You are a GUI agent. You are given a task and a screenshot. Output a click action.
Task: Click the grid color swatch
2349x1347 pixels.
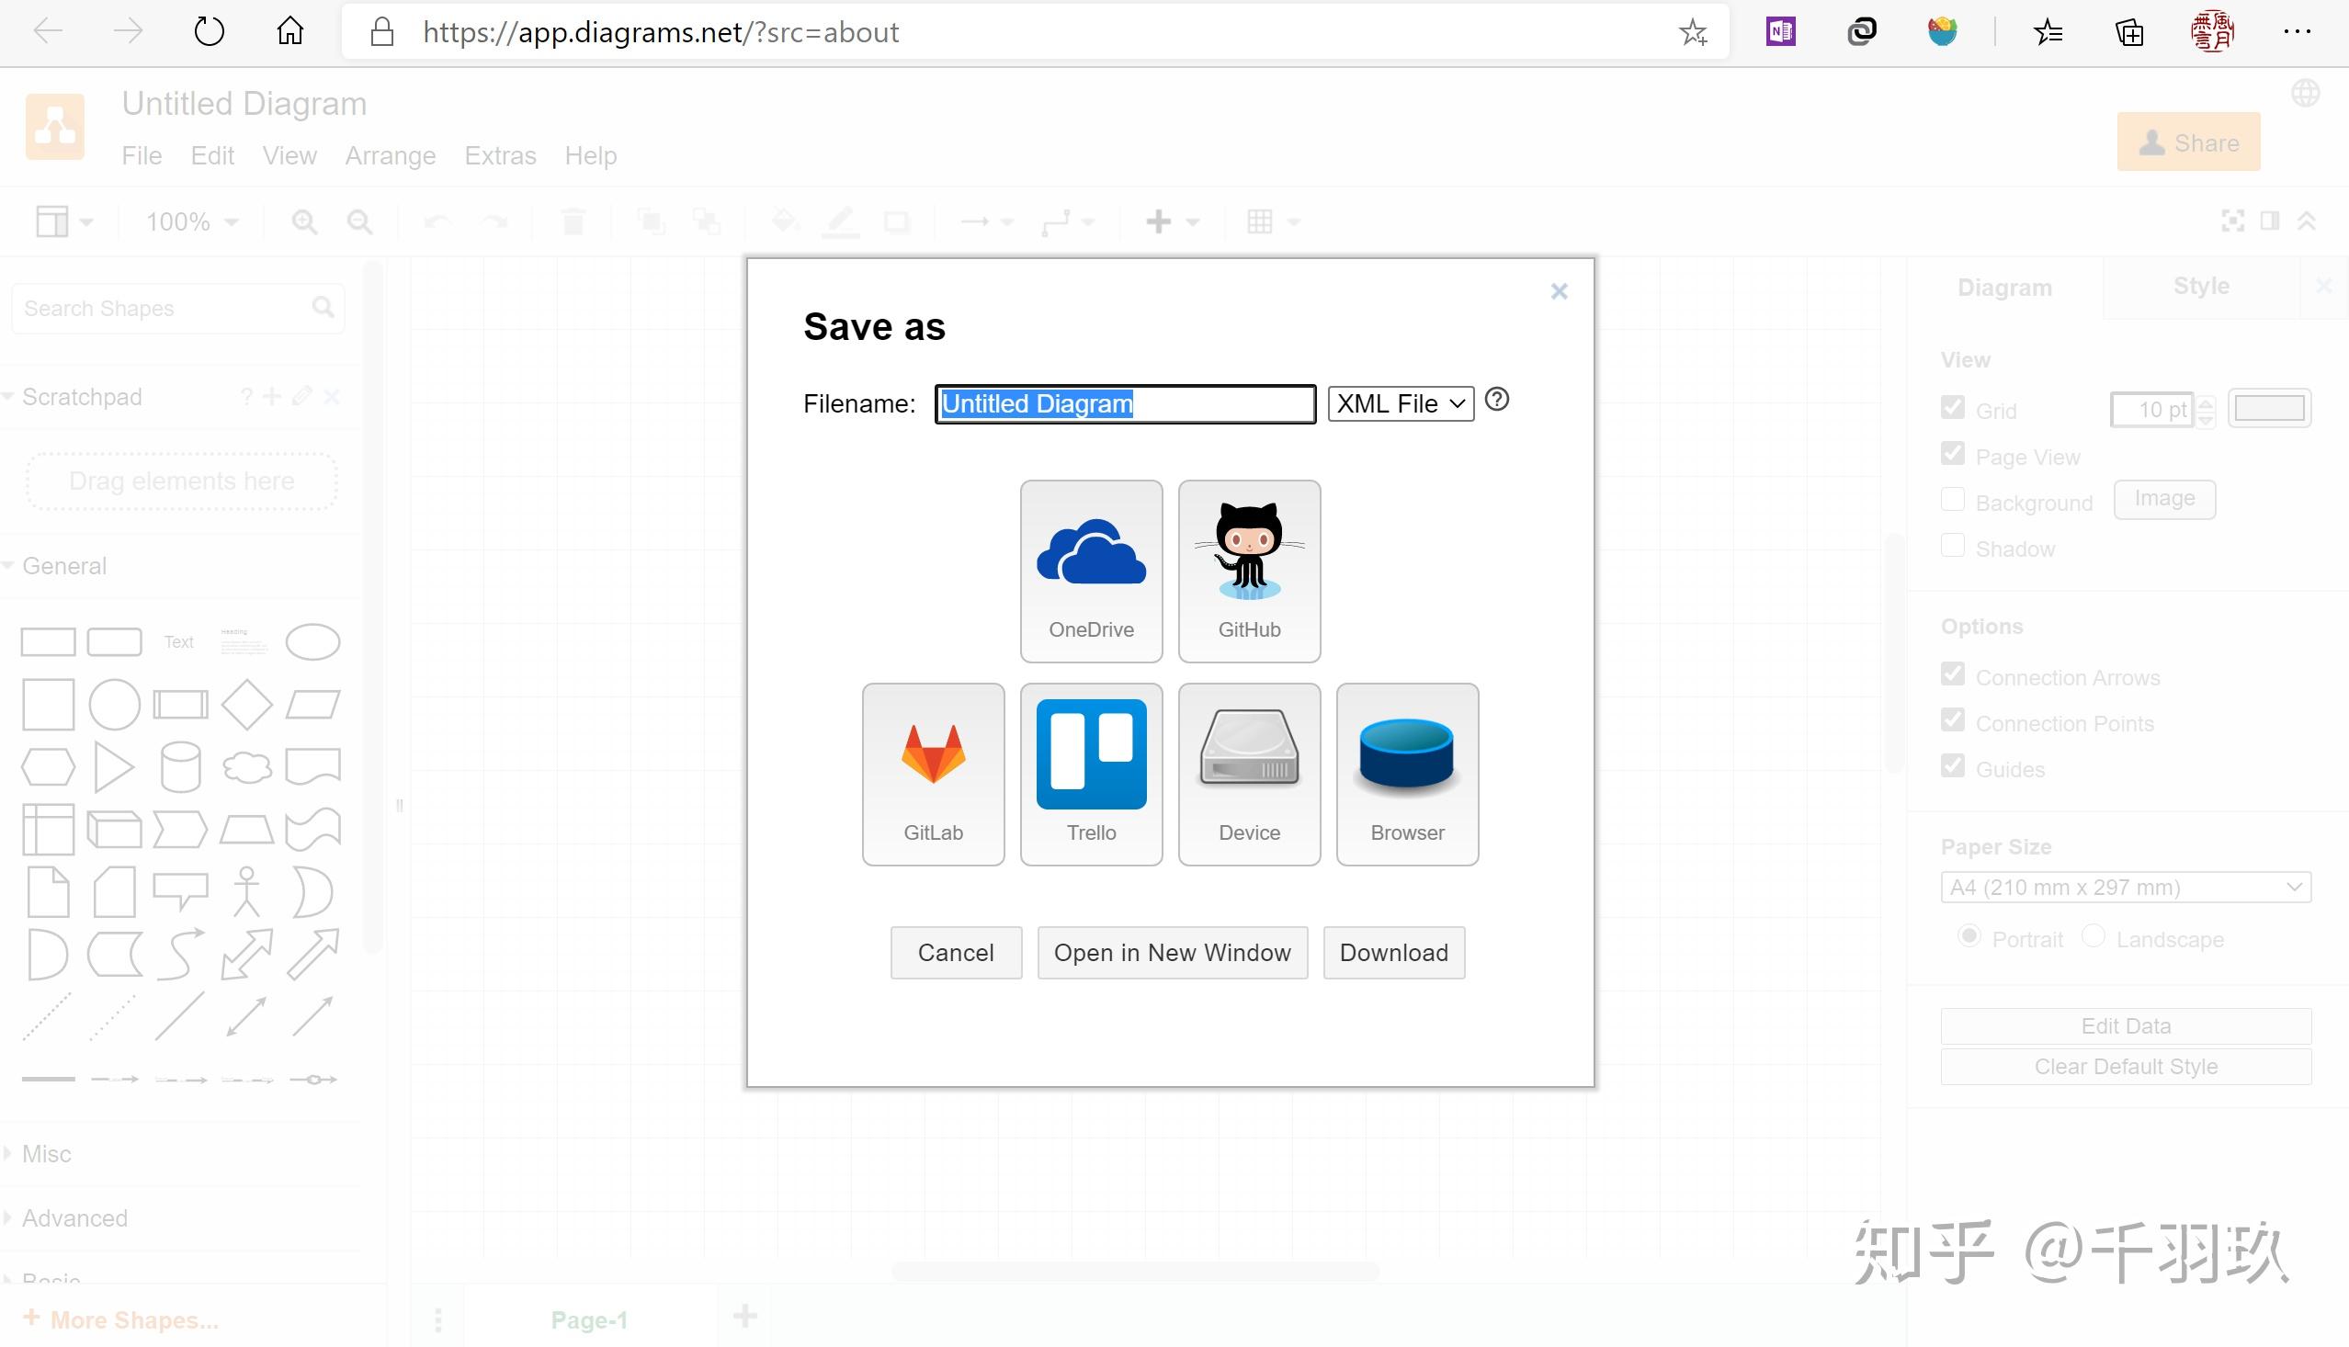coord(2268,408)
